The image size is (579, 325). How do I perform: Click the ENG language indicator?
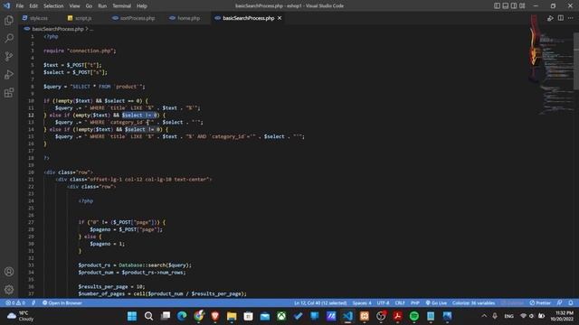pos(508,316)
